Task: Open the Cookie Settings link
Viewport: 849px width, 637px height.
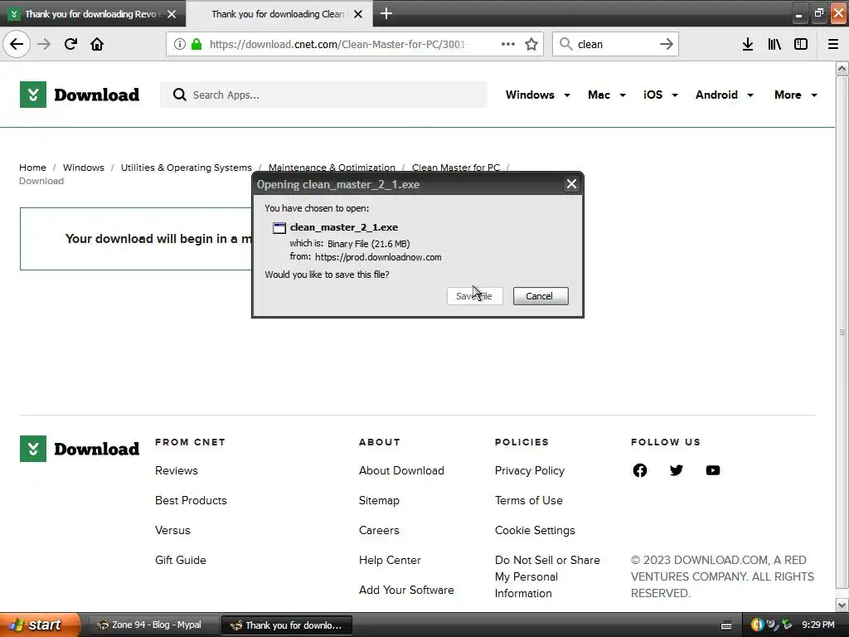Action: point(535,530)
